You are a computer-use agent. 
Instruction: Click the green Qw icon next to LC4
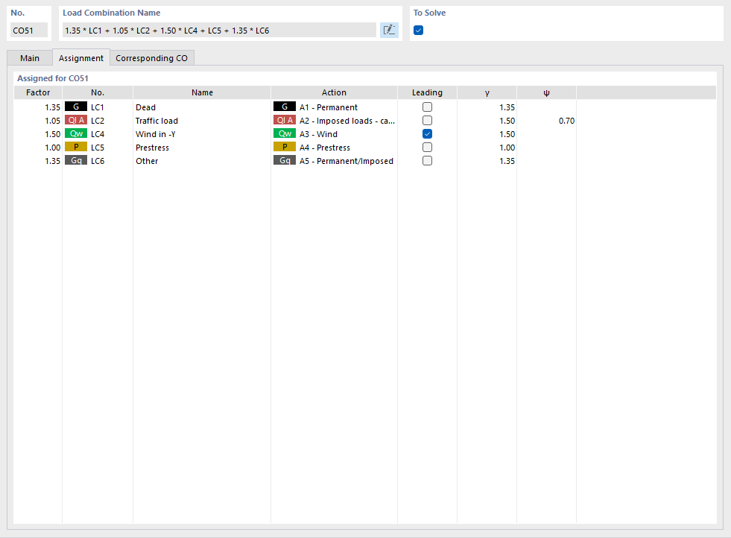(76, 133)
